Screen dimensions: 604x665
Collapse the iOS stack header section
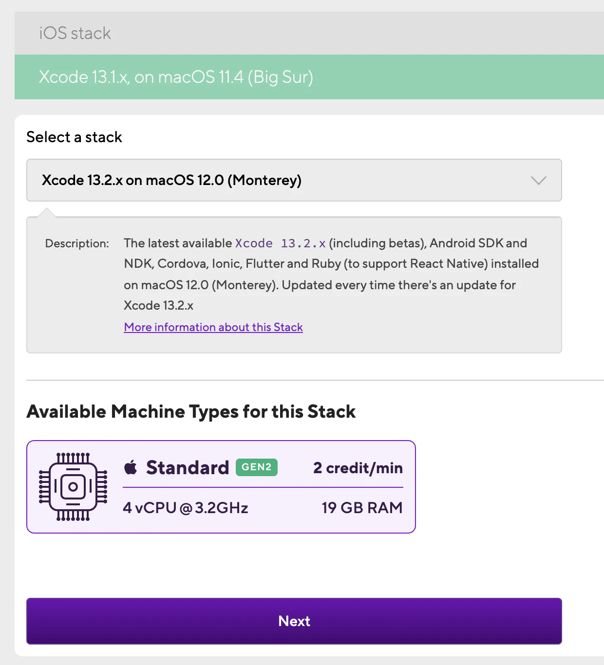click(309, 33)
